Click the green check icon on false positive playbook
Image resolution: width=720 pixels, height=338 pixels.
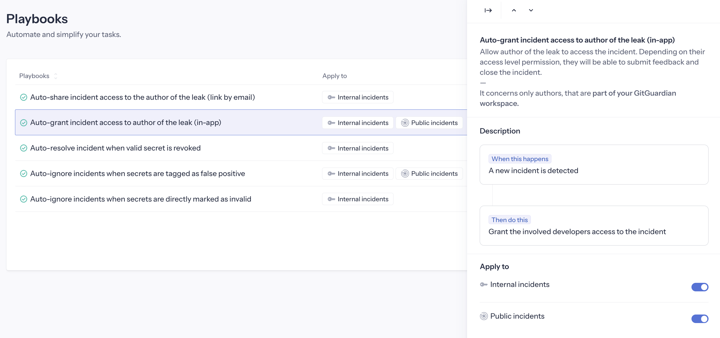pyautogui.click(x=24, y=173)
